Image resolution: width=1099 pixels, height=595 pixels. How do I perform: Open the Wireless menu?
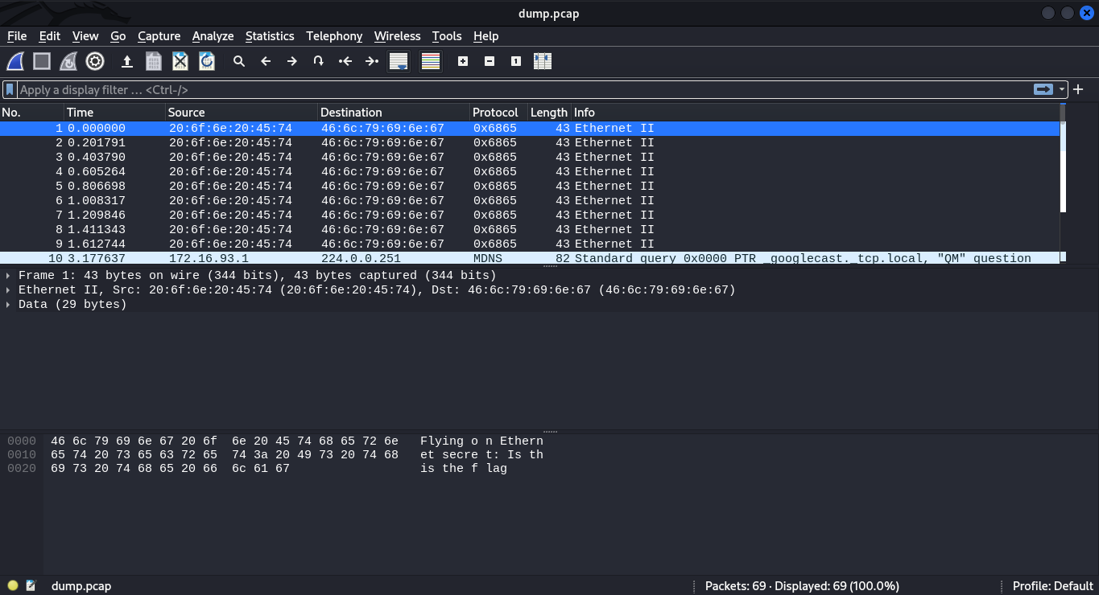point(397,36)
